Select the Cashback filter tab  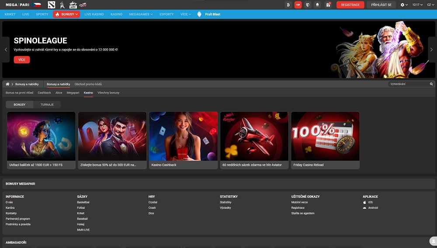(x=44, y=93)
